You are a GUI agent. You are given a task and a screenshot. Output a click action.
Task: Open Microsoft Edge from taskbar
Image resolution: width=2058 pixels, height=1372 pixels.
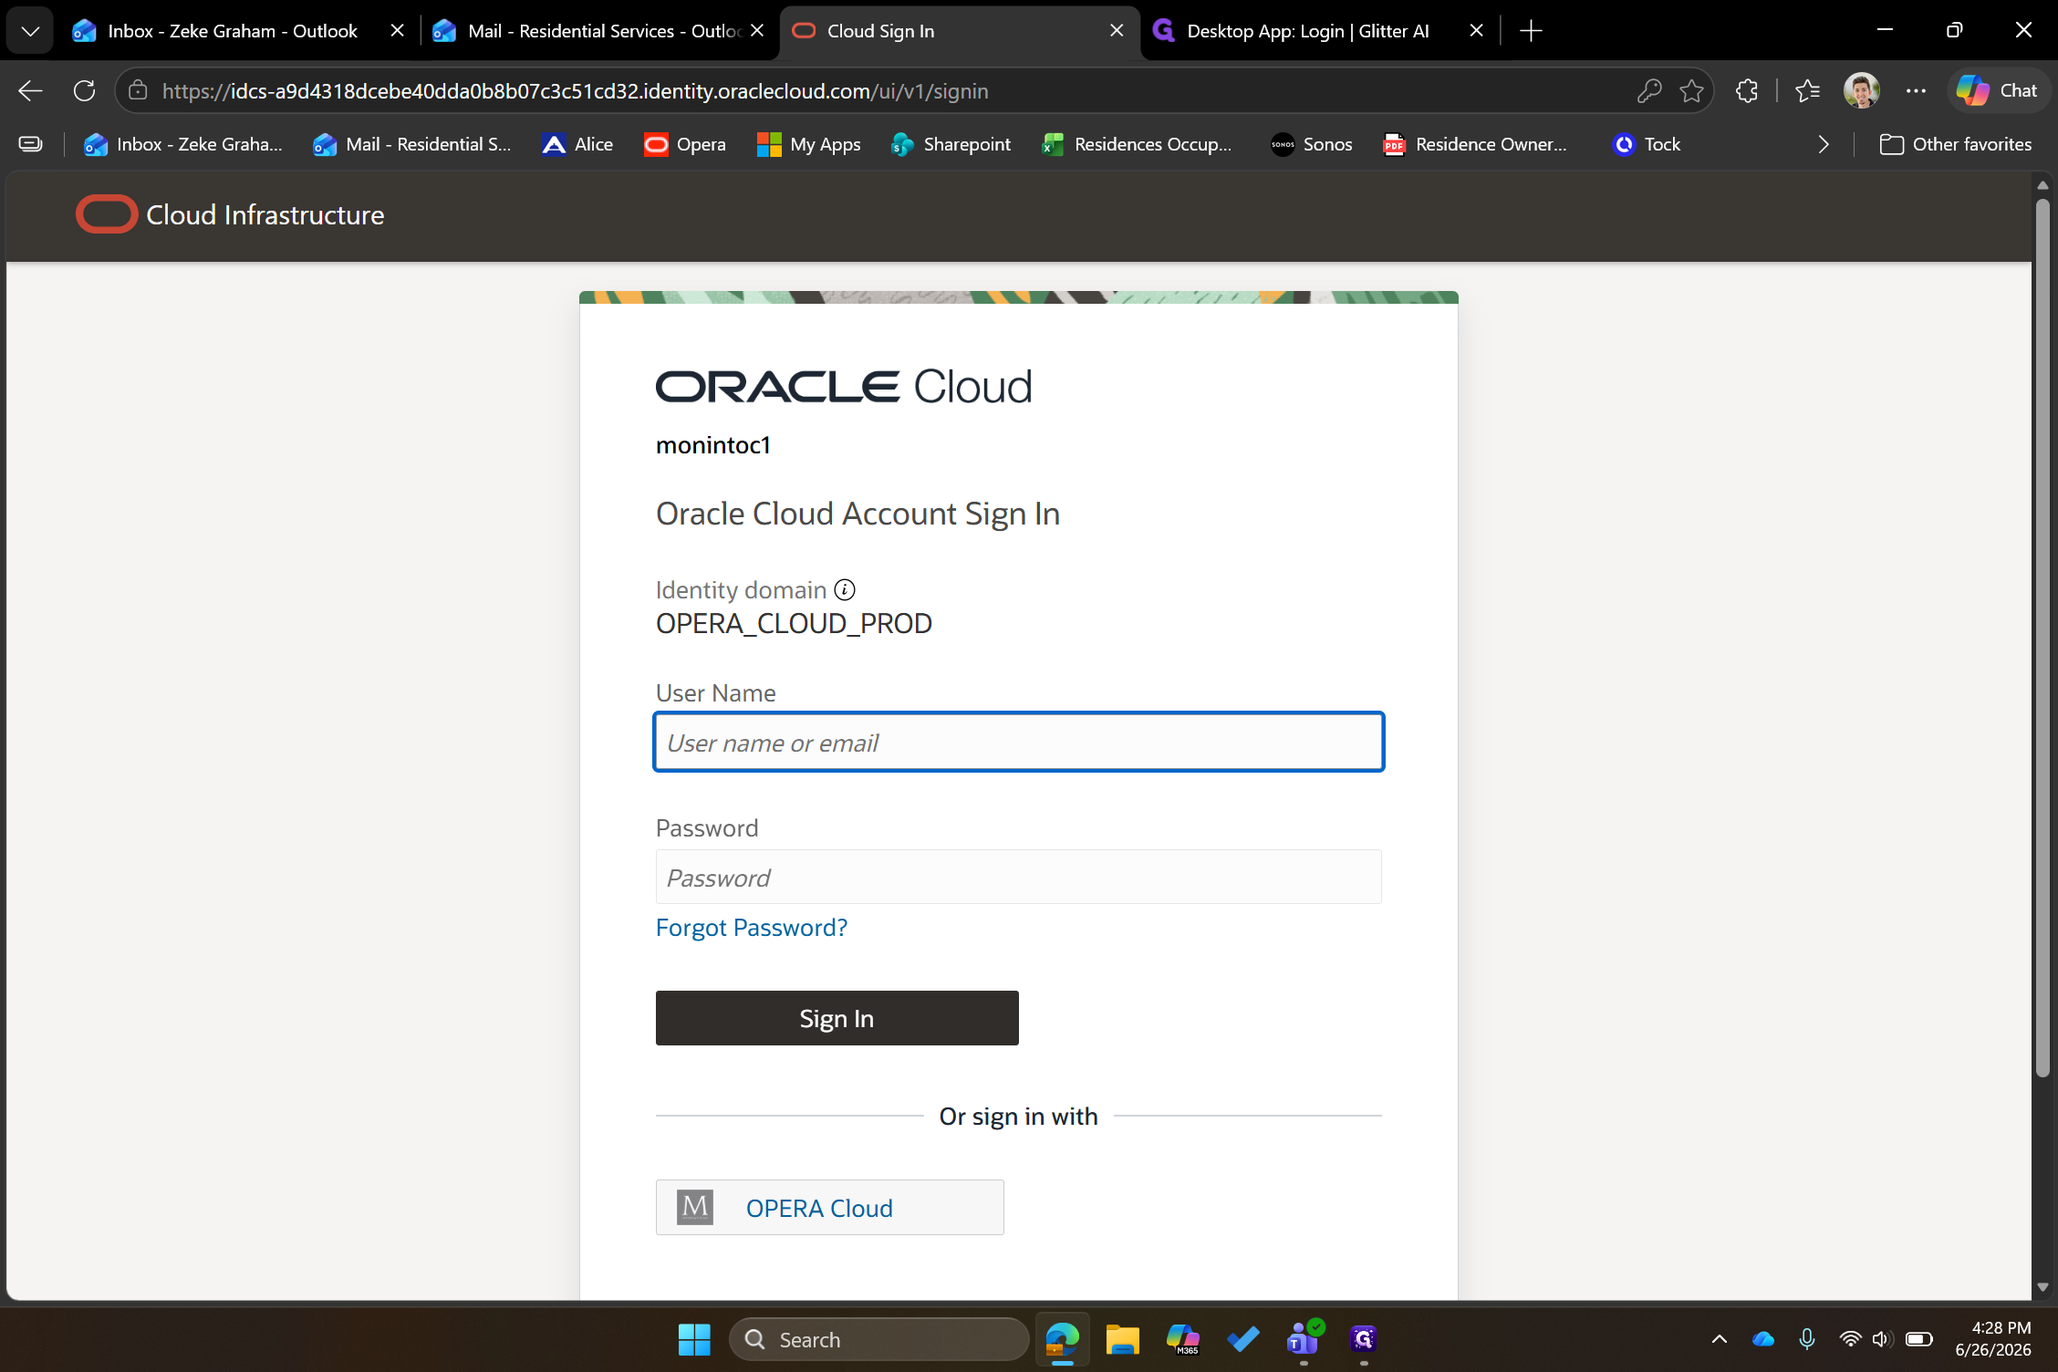coord(1062,1339)
